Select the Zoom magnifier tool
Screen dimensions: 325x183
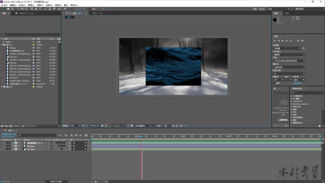point(12,9)
